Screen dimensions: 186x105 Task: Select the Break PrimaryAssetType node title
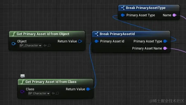(146, 8)
